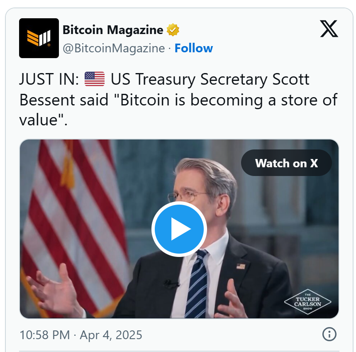The height and width of the screenshot is (352, 356).
Task: Click the US flag emoji in the tweet
Action: [x=95, y=79]
